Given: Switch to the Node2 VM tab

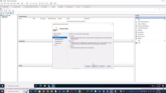Looking at the screenshot, I should [x=61, y=7].
